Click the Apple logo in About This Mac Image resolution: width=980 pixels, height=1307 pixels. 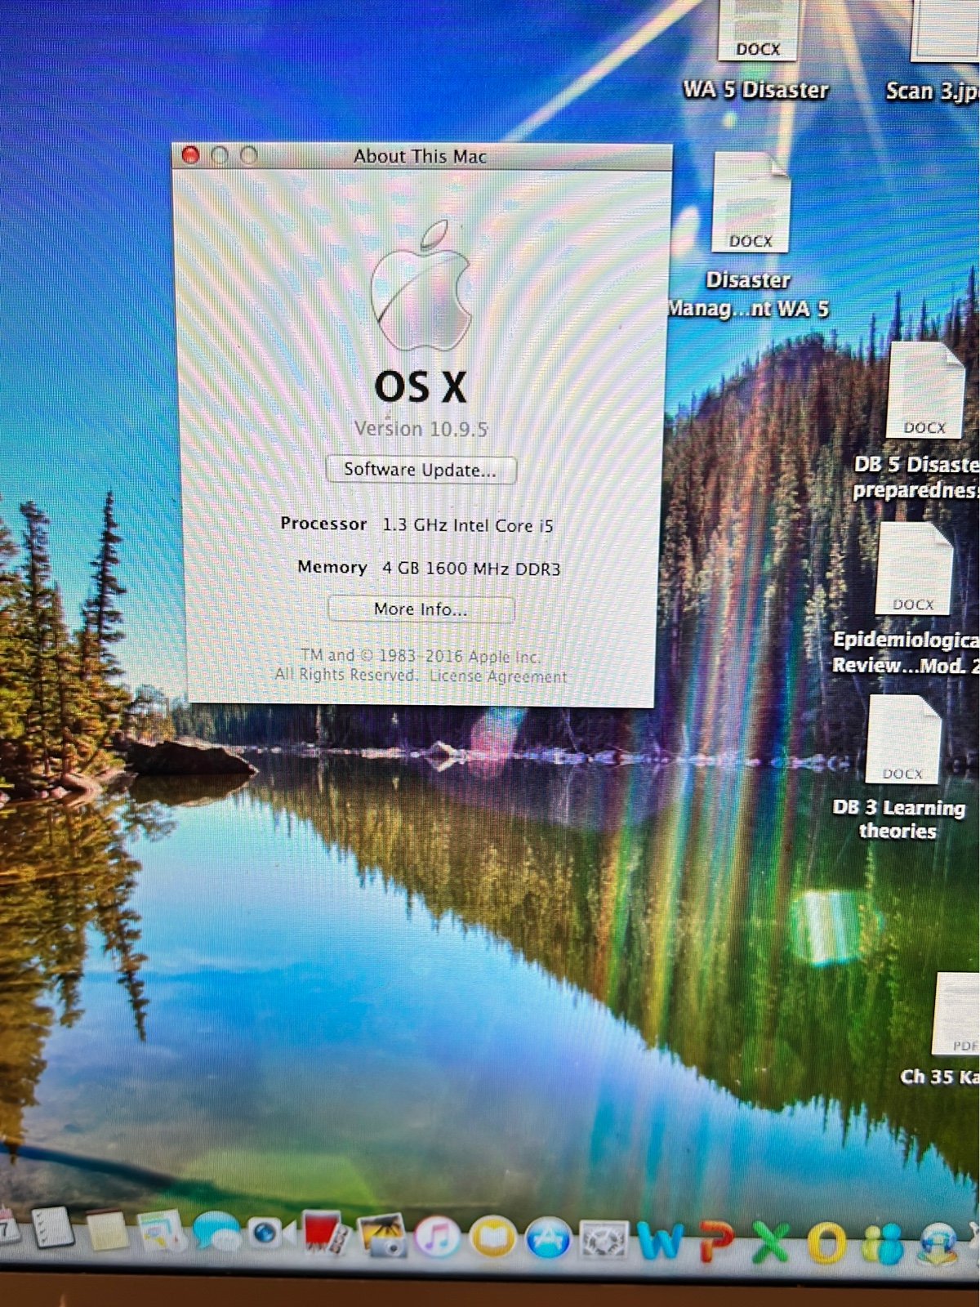pos(421,285)
